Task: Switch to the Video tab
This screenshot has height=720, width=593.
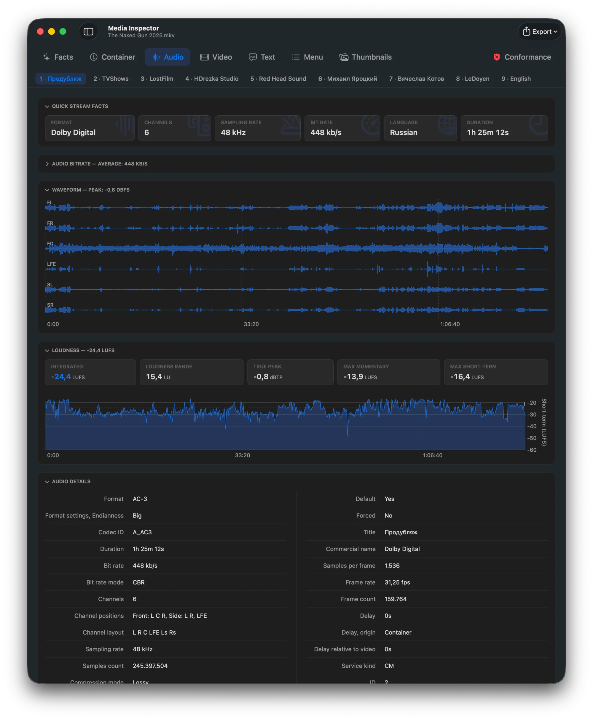Action: 216,57
